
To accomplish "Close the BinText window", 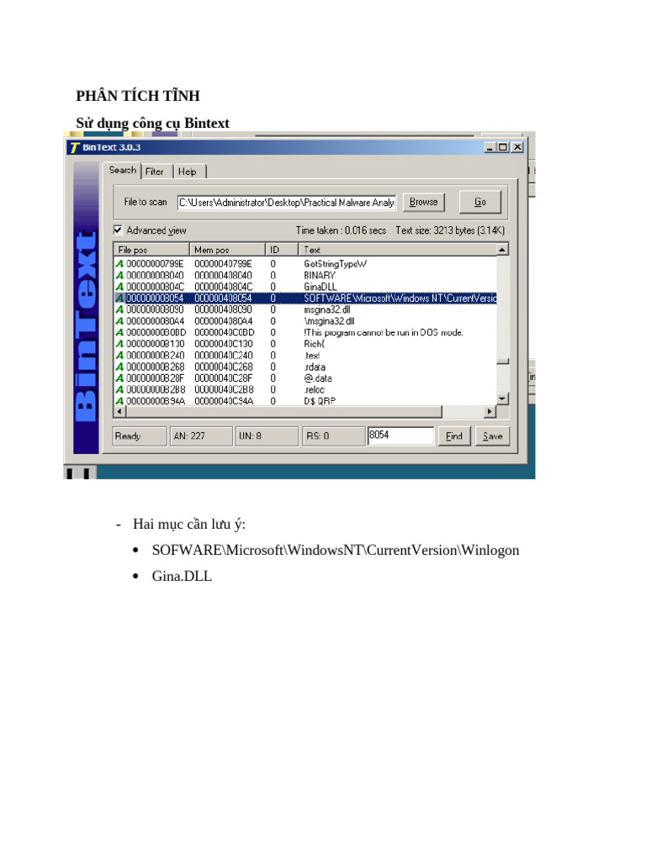I will 517,147.
